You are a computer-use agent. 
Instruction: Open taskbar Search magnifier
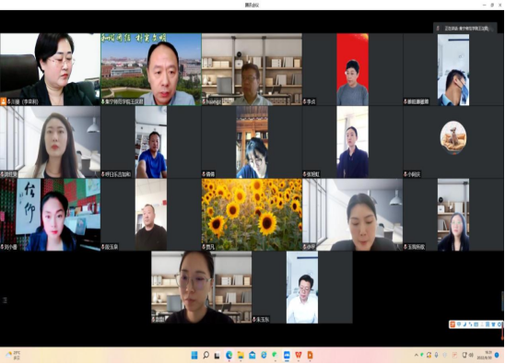(x=206, y=355)
